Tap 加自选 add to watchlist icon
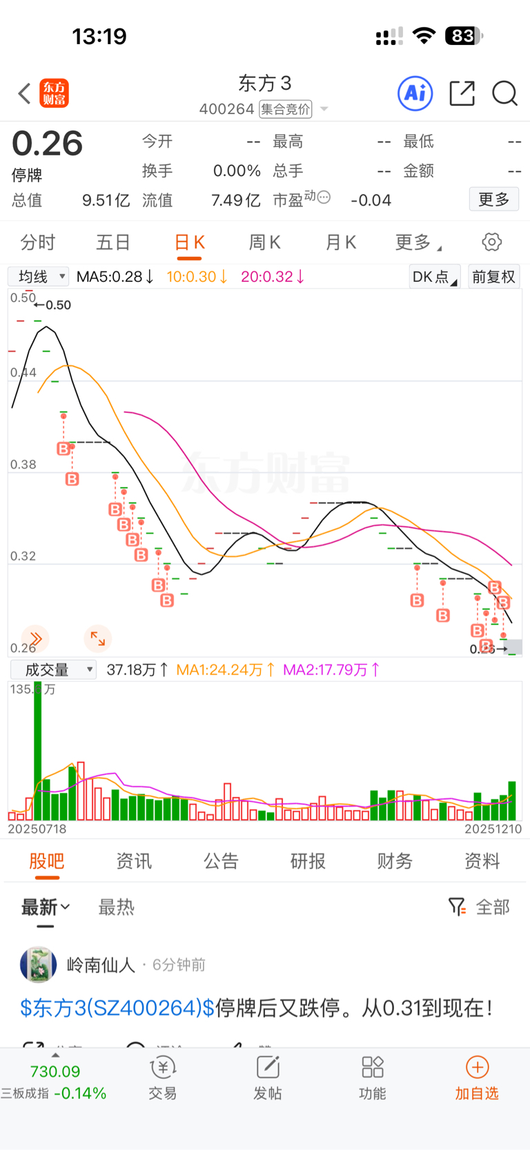 477,1067
